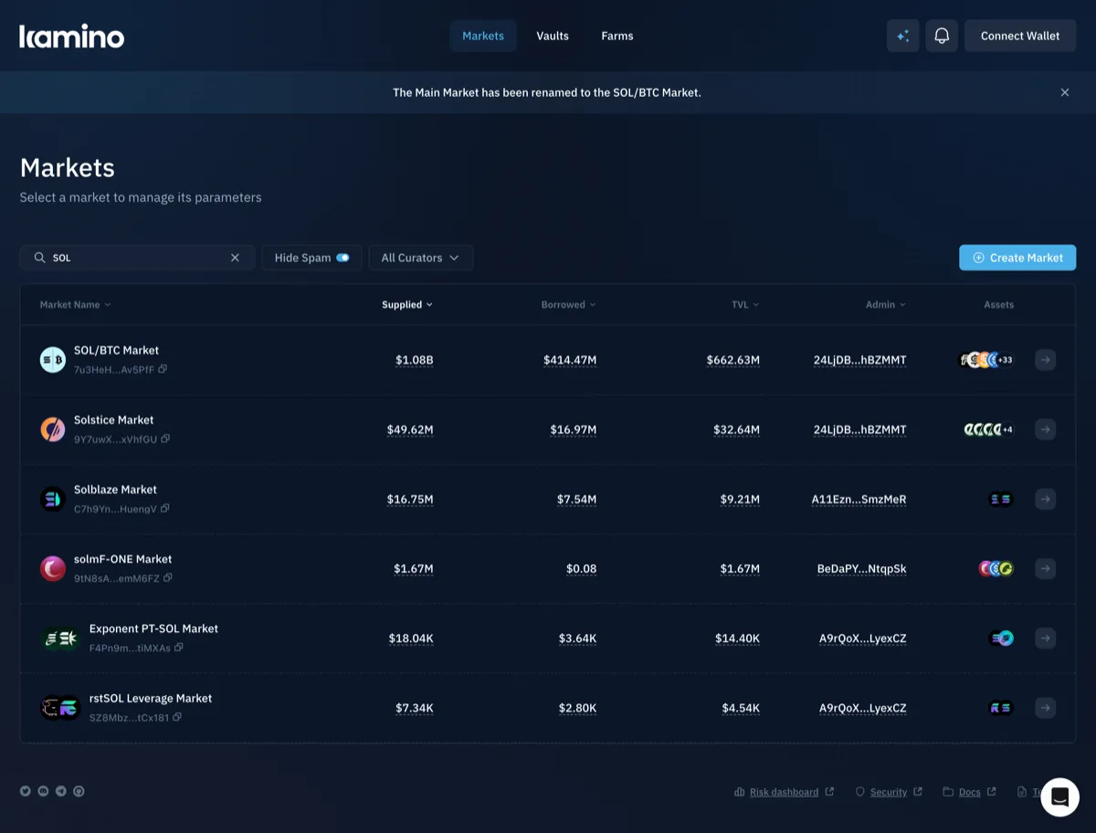Click the Solblaze Market logo icon

(53, 499)
